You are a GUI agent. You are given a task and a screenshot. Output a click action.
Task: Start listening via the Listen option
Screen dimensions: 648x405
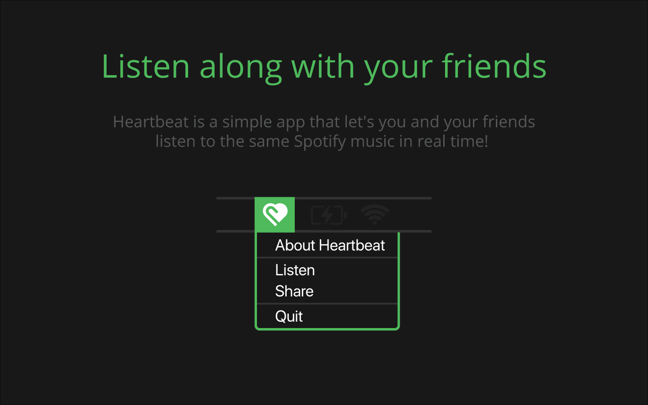click(x=295, y=270)
